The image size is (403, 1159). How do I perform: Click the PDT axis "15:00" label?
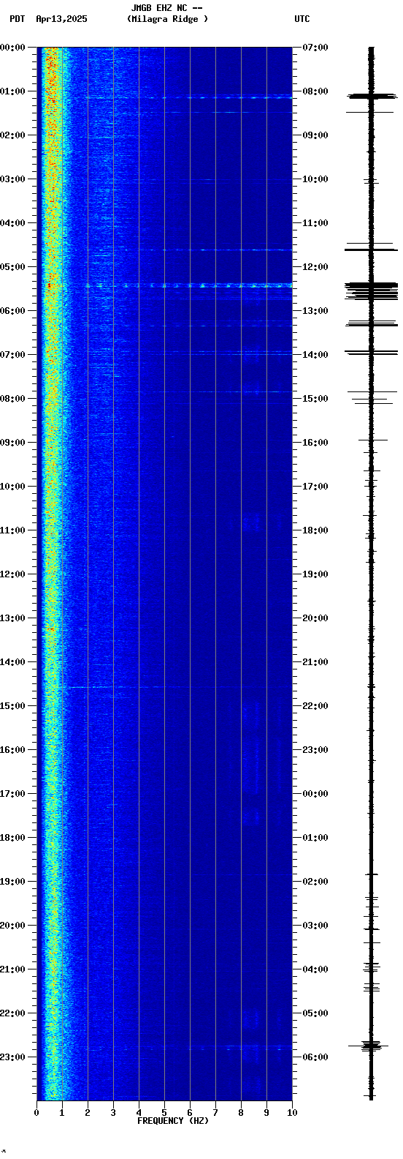[12, 706]
